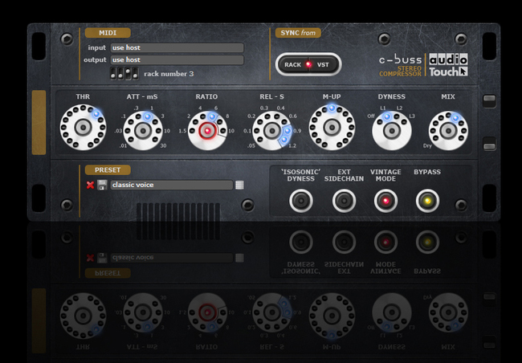The height and width of the screenshot is (363, 522).
Task: Enable the Ext Sidechain button
Action: pos(344,201)
